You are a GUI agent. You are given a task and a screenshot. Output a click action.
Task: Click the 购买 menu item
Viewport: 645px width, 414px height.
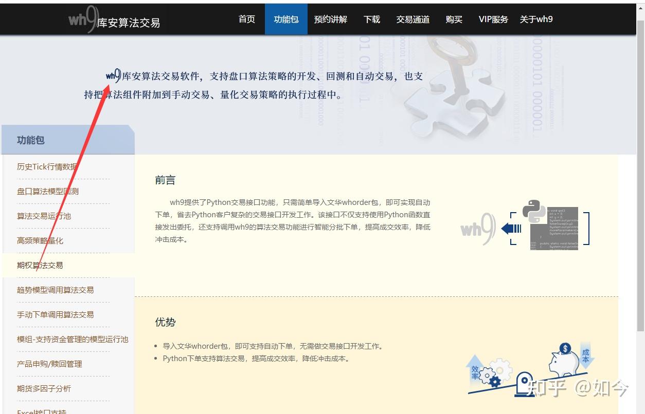(454, 19)
